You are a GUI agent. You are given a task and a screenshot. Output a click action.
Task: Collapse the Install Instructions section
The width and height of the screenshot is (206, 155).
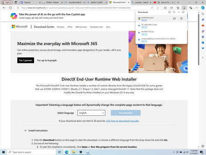coord(26,131)
